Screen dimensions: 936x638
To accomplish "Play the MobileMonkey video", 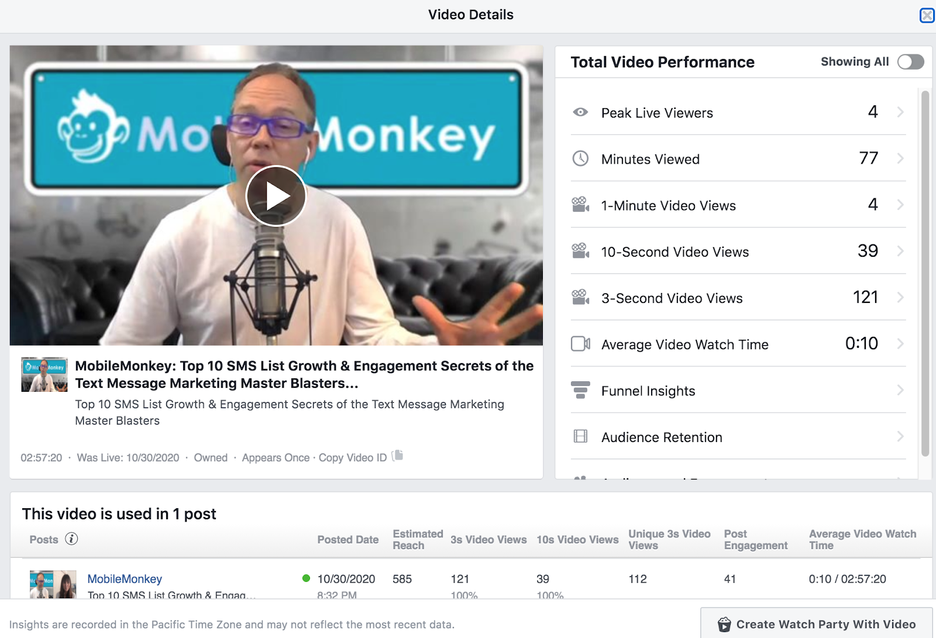I will point(276,196).
